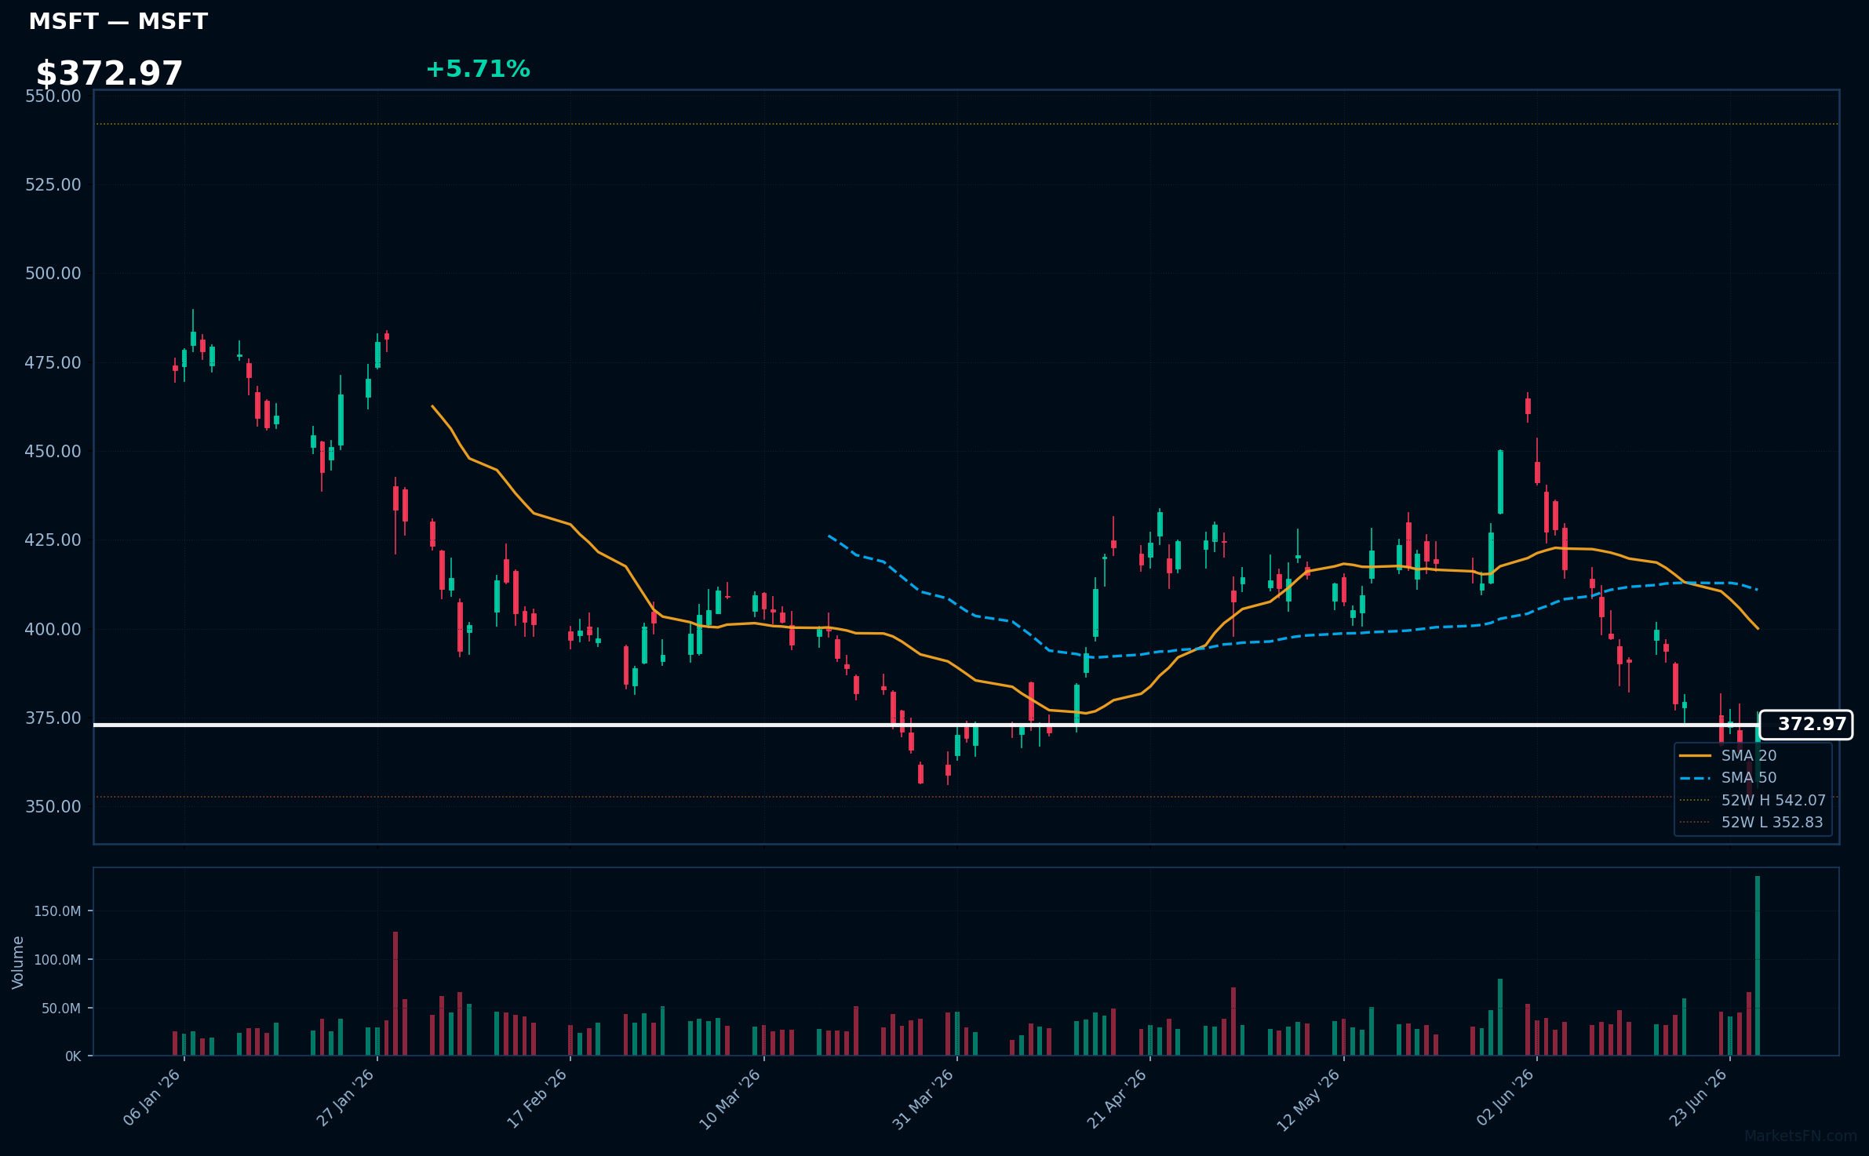Click the 06 Jan '26 date label
1869x1156 pixels.
click(x=152, y=1098)
